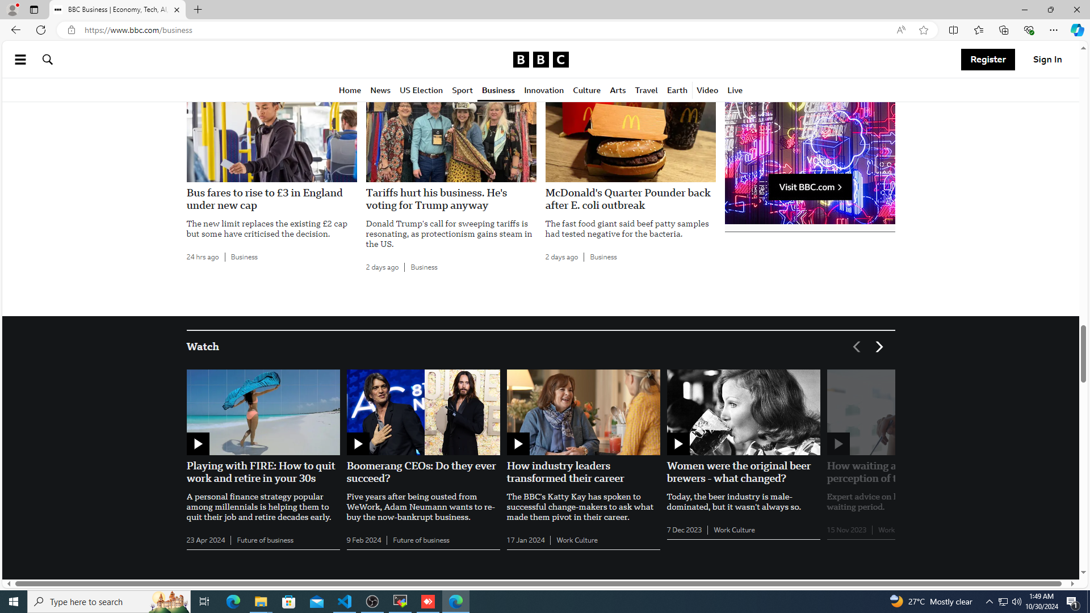Select the Travel nav tab

[x=646, y=90]
